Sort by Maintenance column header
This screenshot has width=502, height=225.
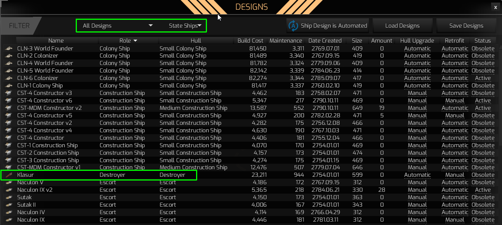pos(286,40)
